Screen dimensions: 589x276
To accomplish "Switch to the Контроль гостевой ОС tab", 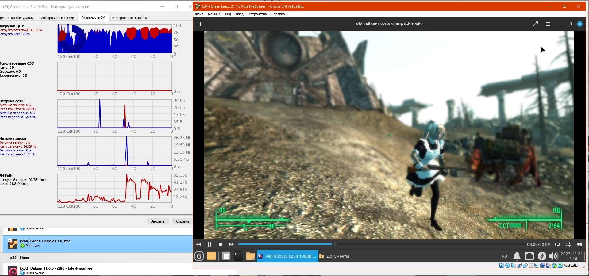I will [x=130, y=18].
